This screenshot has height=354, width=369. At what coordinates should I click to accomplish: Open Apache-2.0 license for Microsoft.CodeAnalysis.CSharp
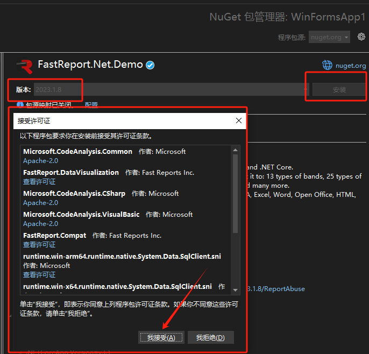[40, 203]
